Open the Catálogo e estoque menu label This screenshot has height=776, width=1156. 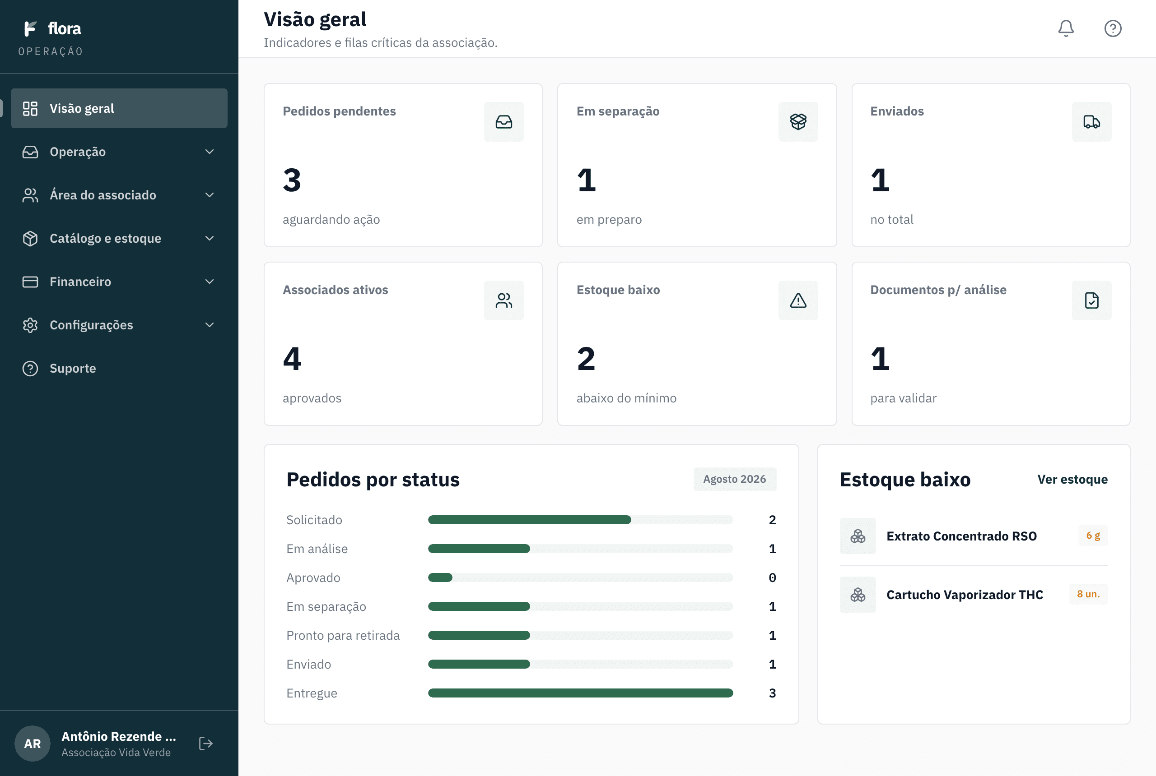coord(106,239)
